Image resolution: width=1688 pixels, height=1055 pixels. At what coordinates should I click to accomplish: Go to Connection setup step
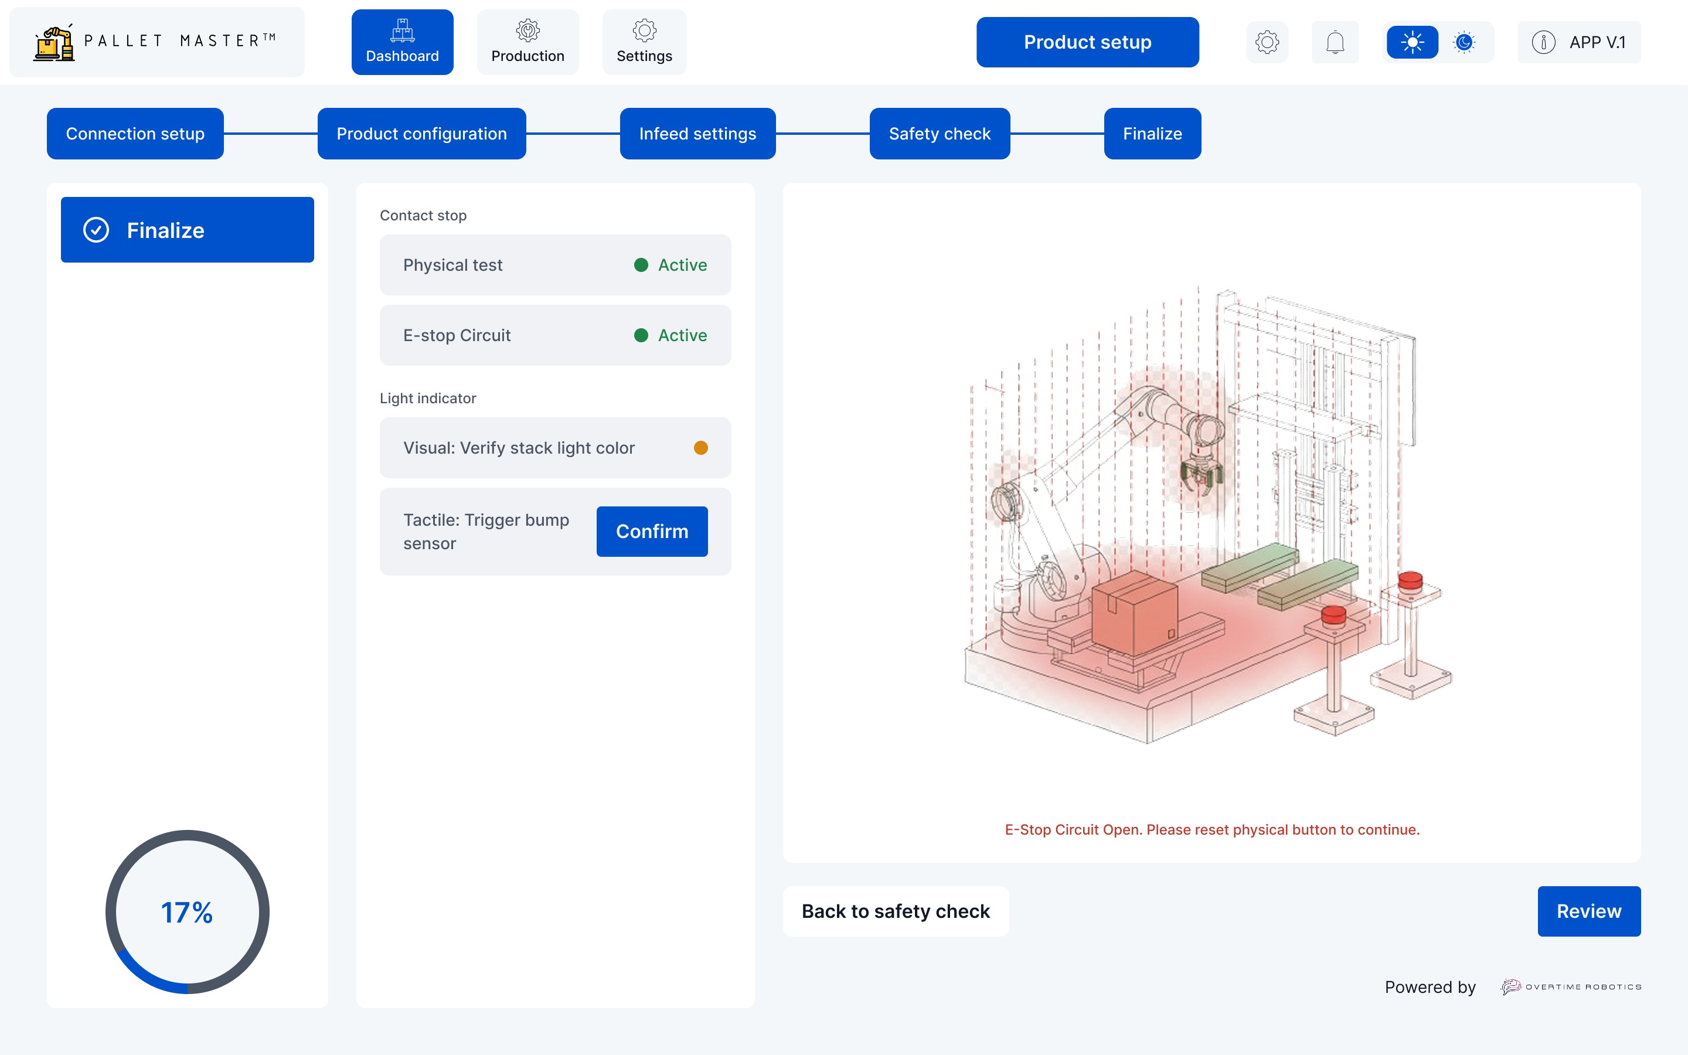tap(135, 133)
